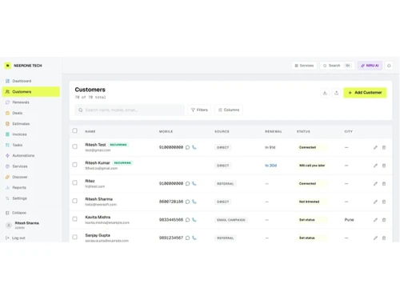Image resolution: width=400 pixels, height=300 pixels.
Task: Open Settings in sidebar
Action: coord(31,198)
